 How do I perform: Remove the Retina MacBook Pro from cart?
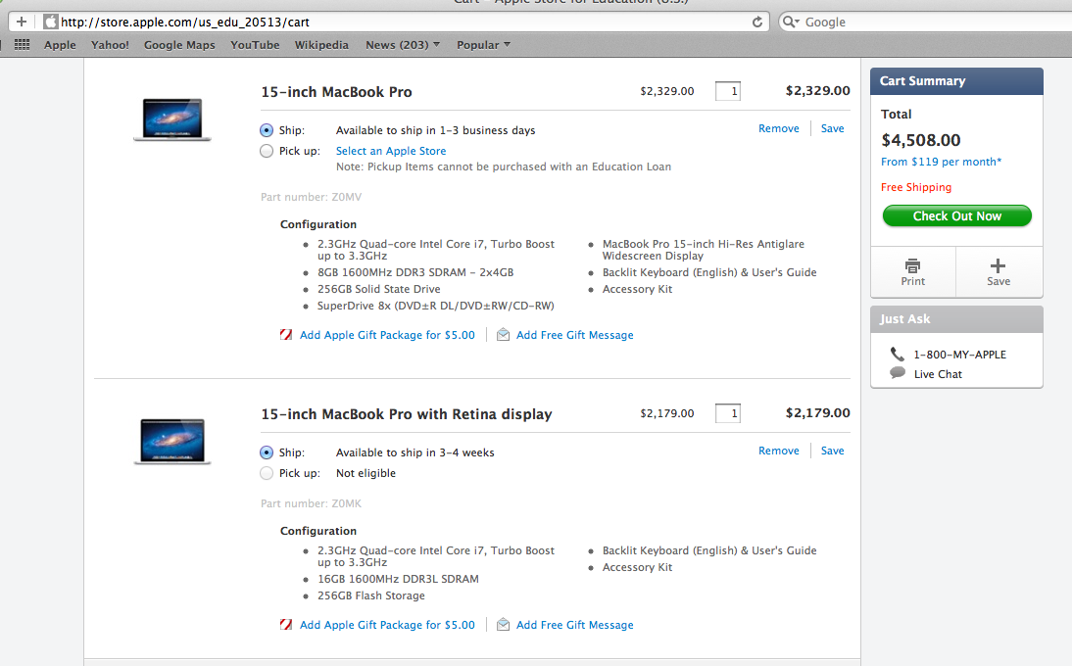[x=779, y=451]
